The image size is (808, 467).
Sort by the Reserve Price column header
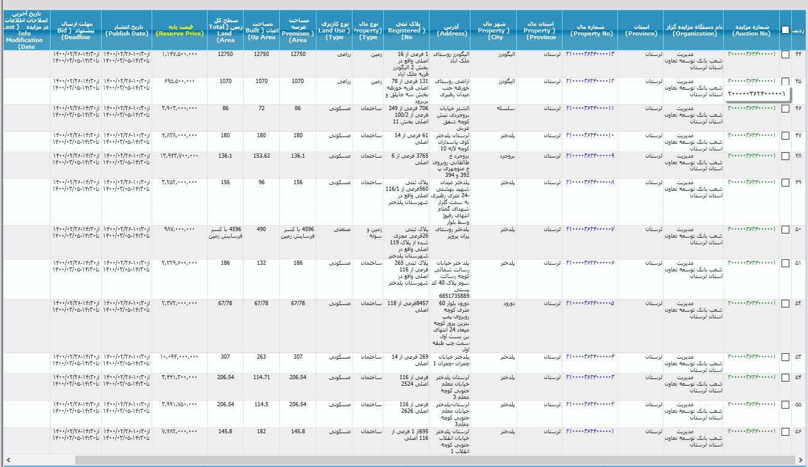coord(179,34)
